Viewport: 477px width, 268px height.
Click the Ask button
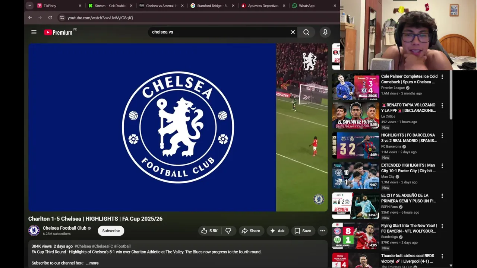pos(277,231)
